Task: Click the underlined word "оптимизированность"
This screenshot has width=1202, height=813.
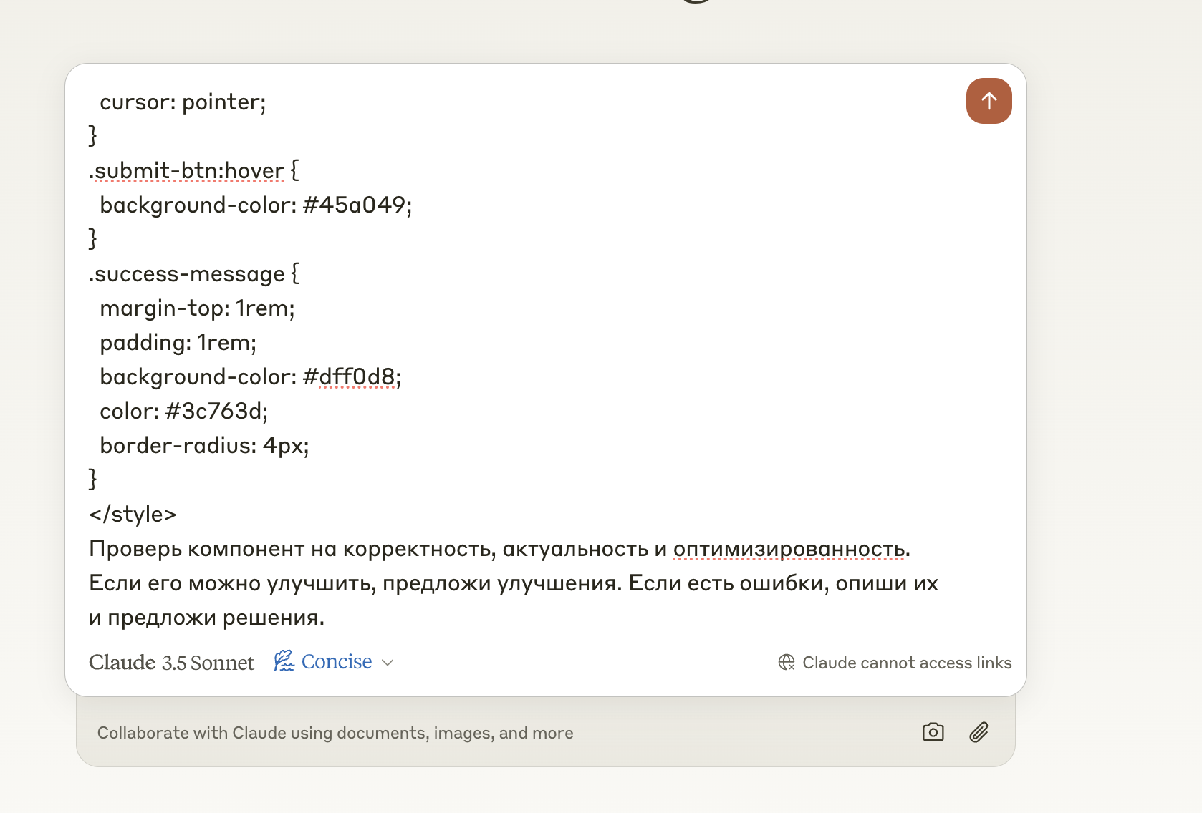Action: [x=789, y=549]
